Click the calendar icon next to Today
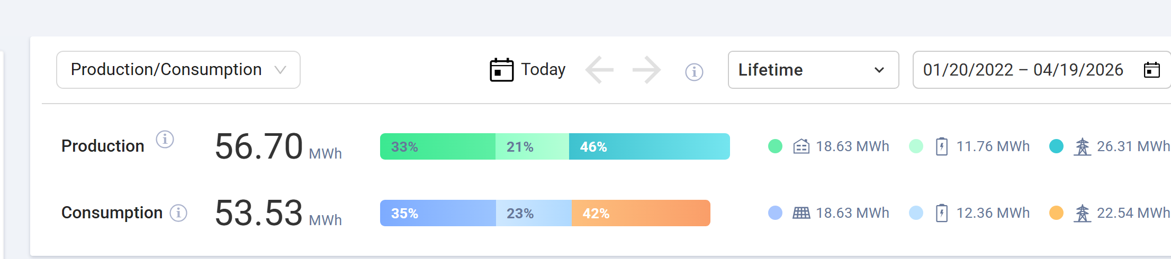Screen dimensions: 1171x259 coord(501,70)
